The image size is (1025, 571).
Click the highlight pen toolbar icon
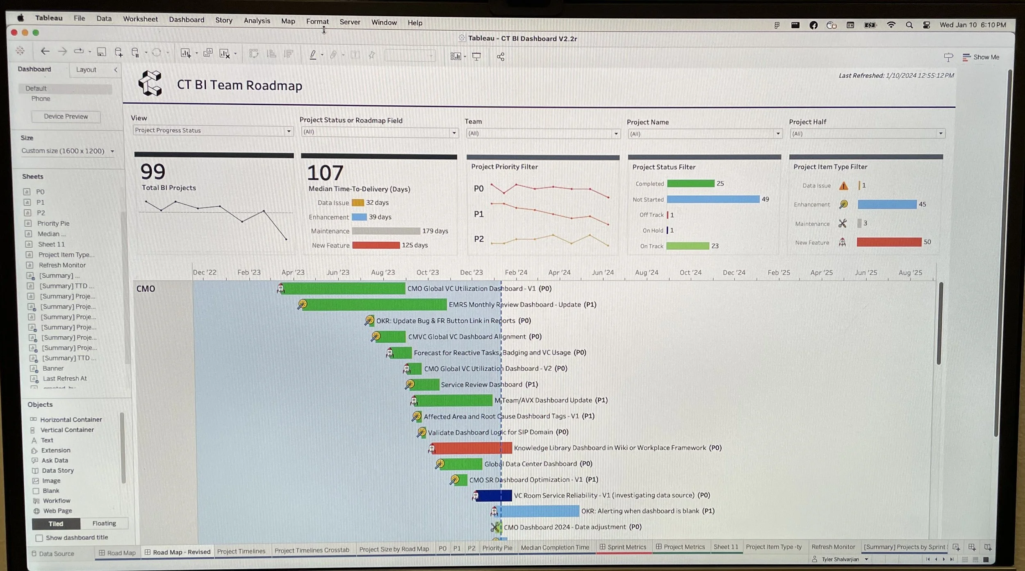point(313,54)
